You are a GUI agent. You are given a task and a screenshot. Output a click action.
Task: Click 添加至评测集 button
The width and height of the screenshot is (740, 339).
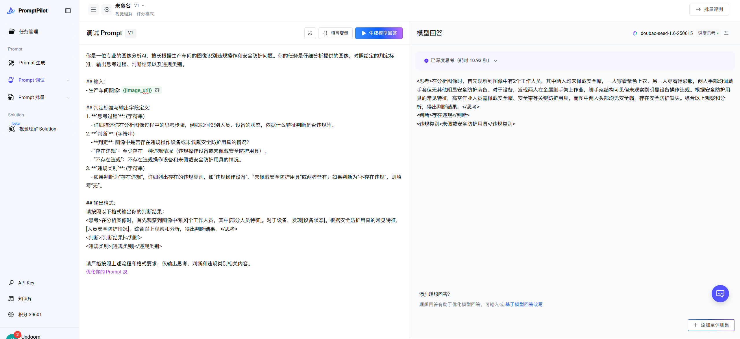(x=711, y=325)
